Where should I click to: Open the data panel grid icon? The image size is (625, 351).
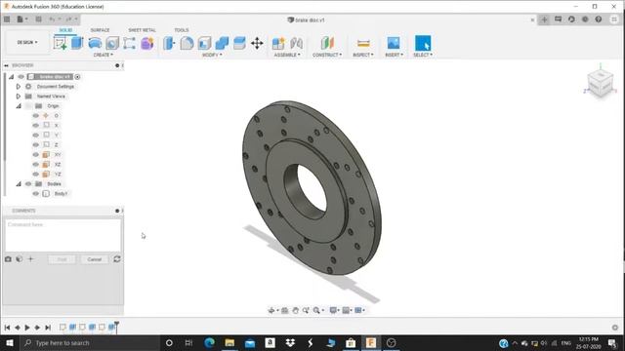coord(7,19)
